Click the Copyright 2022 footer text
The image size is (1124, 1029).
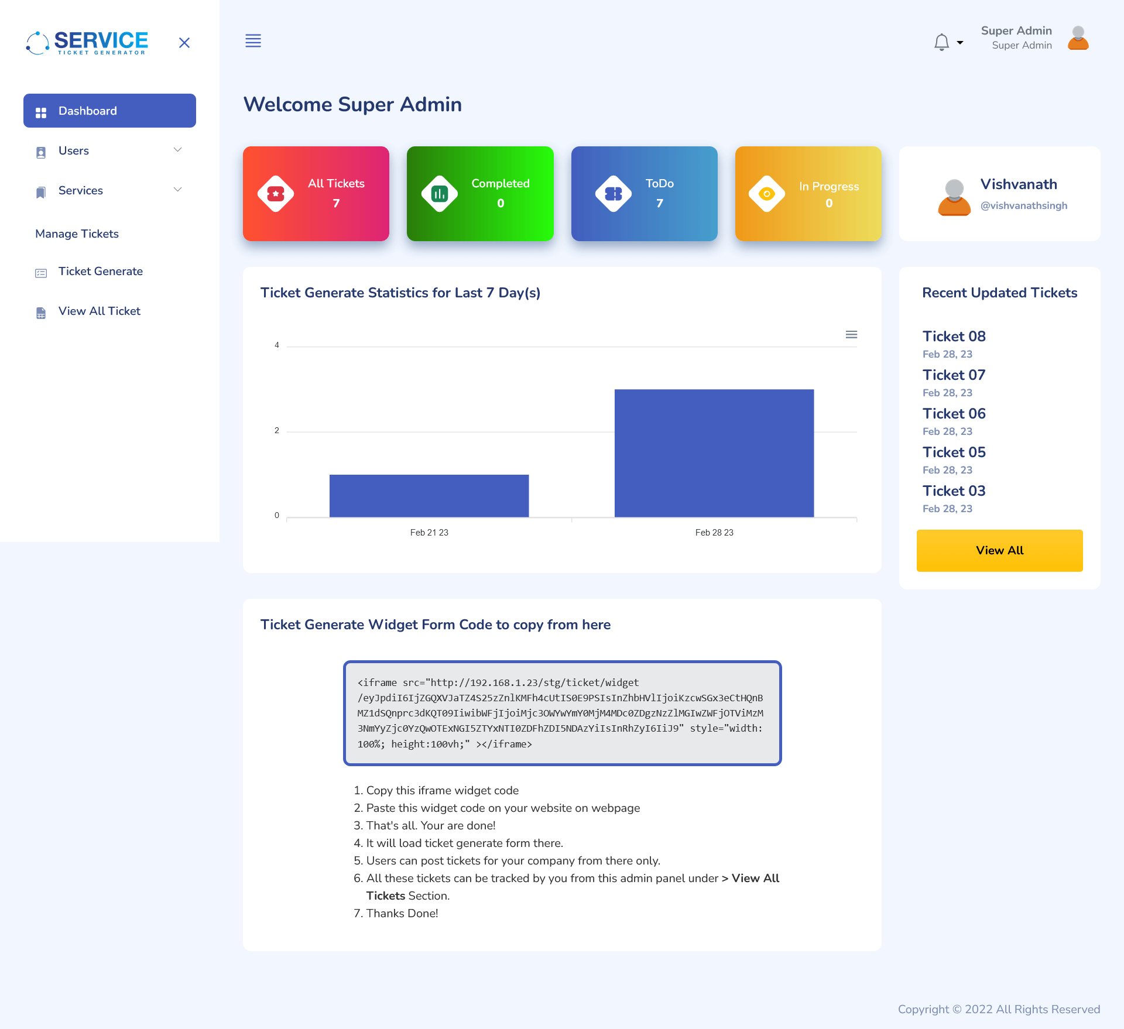click(x=999, y=1009)
